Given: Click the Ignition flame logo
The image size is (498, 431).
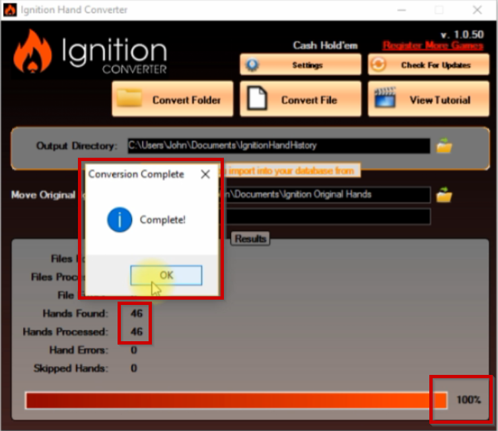Looking at the screenshot, I should point(32,52).
